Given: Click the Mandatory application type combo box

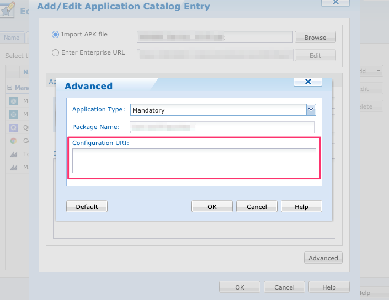Looking at the screenshot, I should 219,110.
